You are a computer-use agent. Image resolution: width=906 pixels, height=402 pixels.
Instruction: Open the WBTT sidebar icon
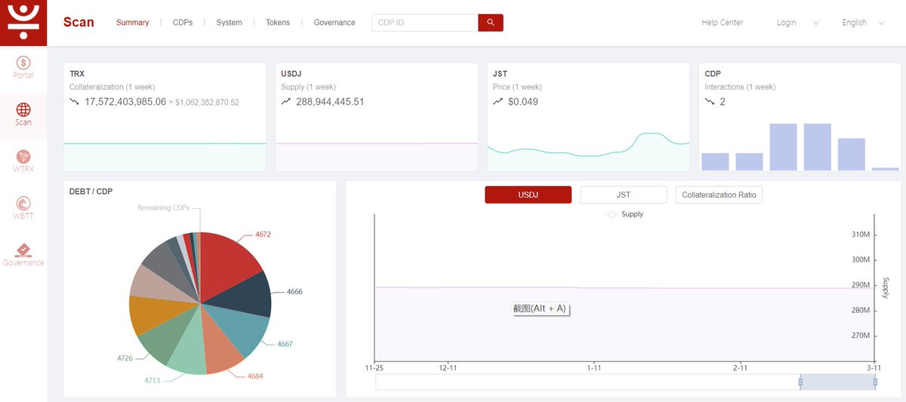(23, 204)
